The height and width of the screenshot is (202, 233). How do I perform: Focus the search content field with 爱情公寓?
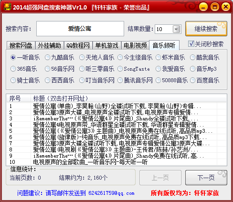coord(80,29)
